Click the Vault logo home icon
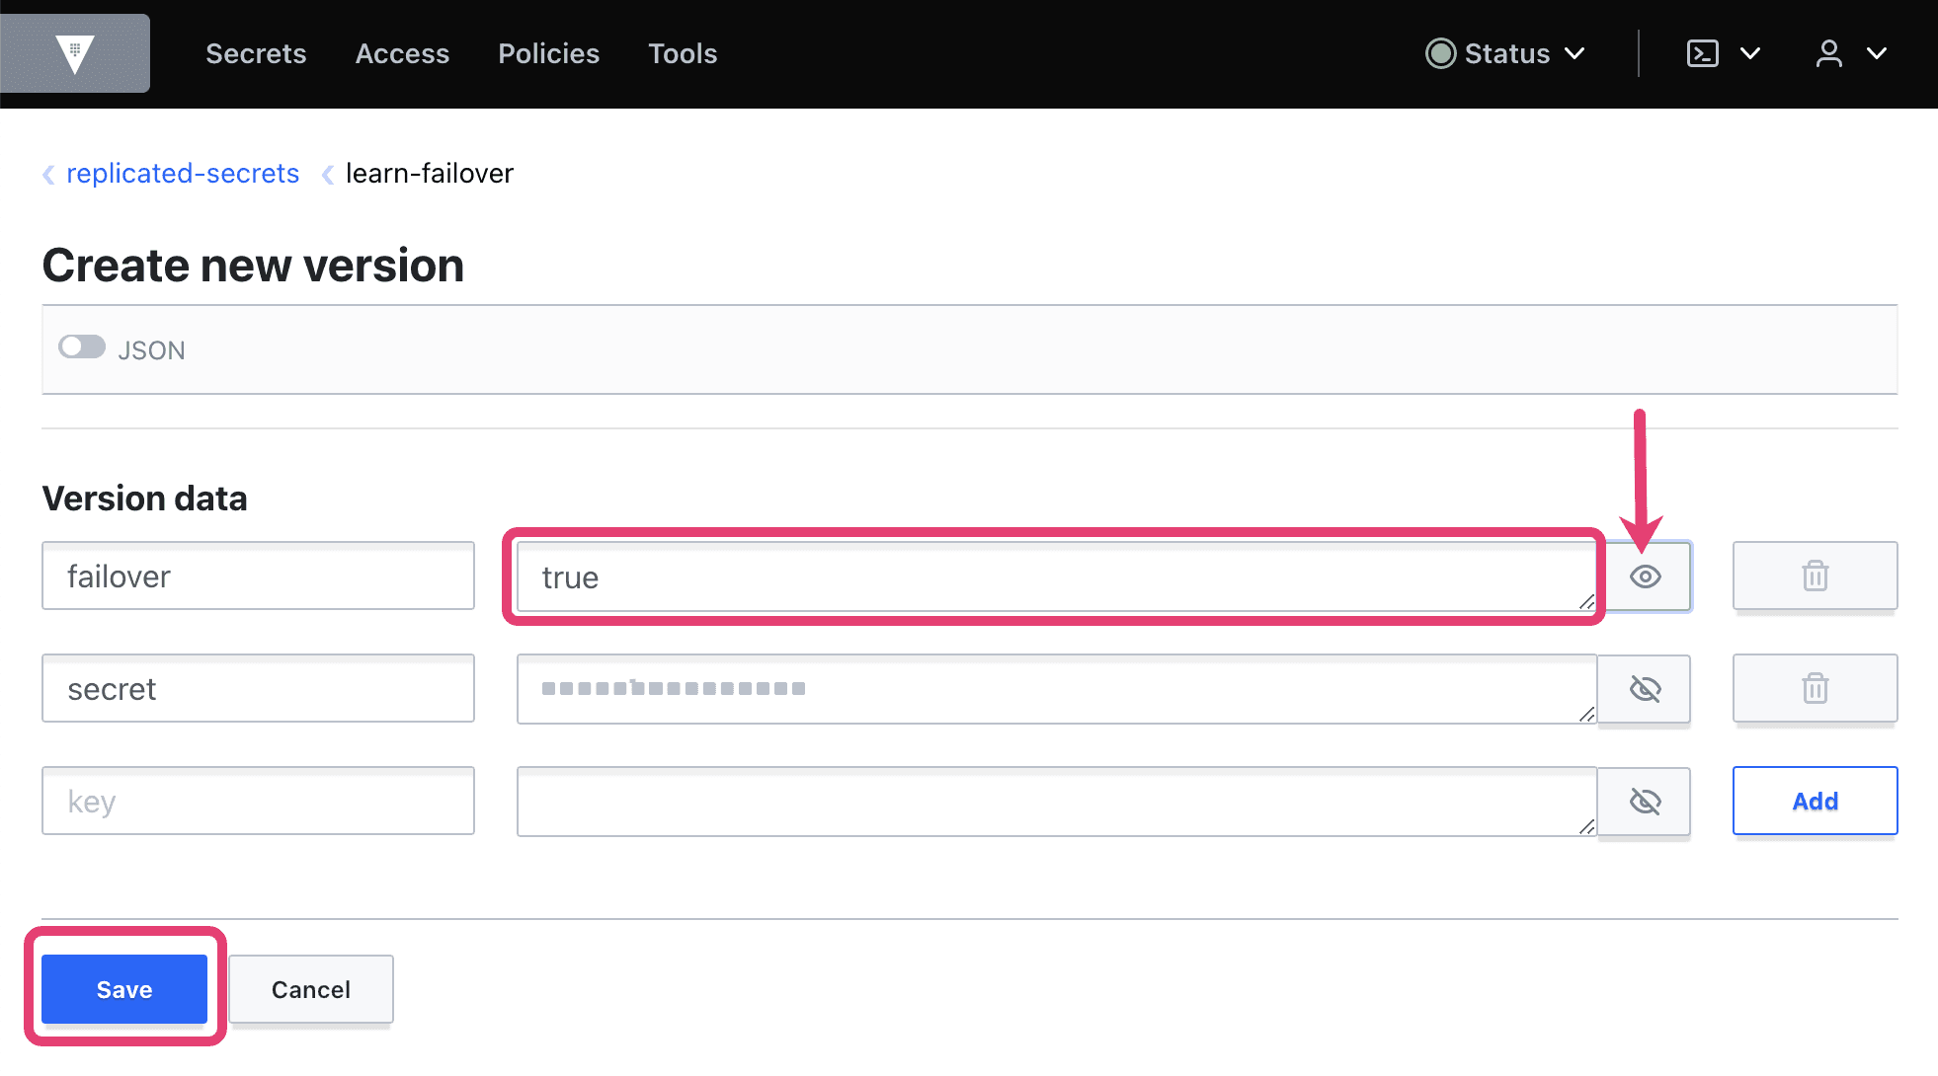This screenshot has width=1938, height=1076. tap(75, 53)
